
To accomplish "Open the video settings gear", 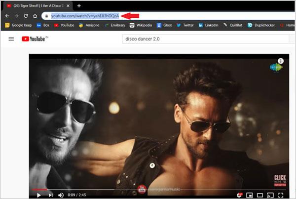I will click(239, 195).
